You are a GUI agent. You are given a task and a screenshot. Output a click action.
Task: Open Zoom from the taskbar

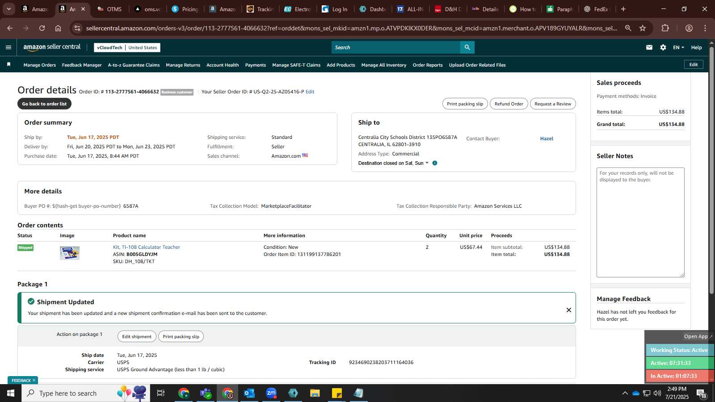tap(271, 393)
